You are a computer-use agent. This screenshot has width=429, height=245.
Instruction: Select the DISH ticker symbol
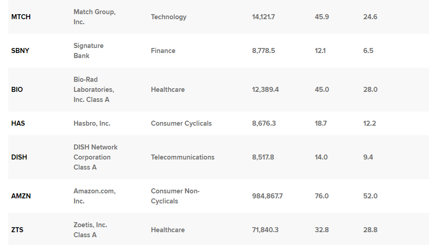click(x=19, y=157)
